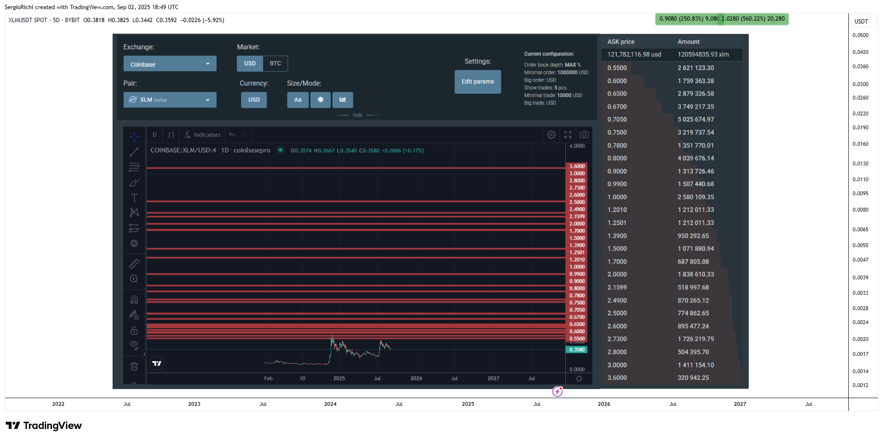Click amount 5 025 674.97 in order book
The width and height of the screenshot is (883, 440).
(x=696, y=119)
